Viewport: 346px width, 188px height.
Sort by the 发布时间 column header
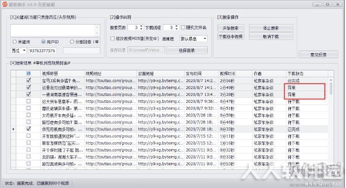click(x=201, y=73)
